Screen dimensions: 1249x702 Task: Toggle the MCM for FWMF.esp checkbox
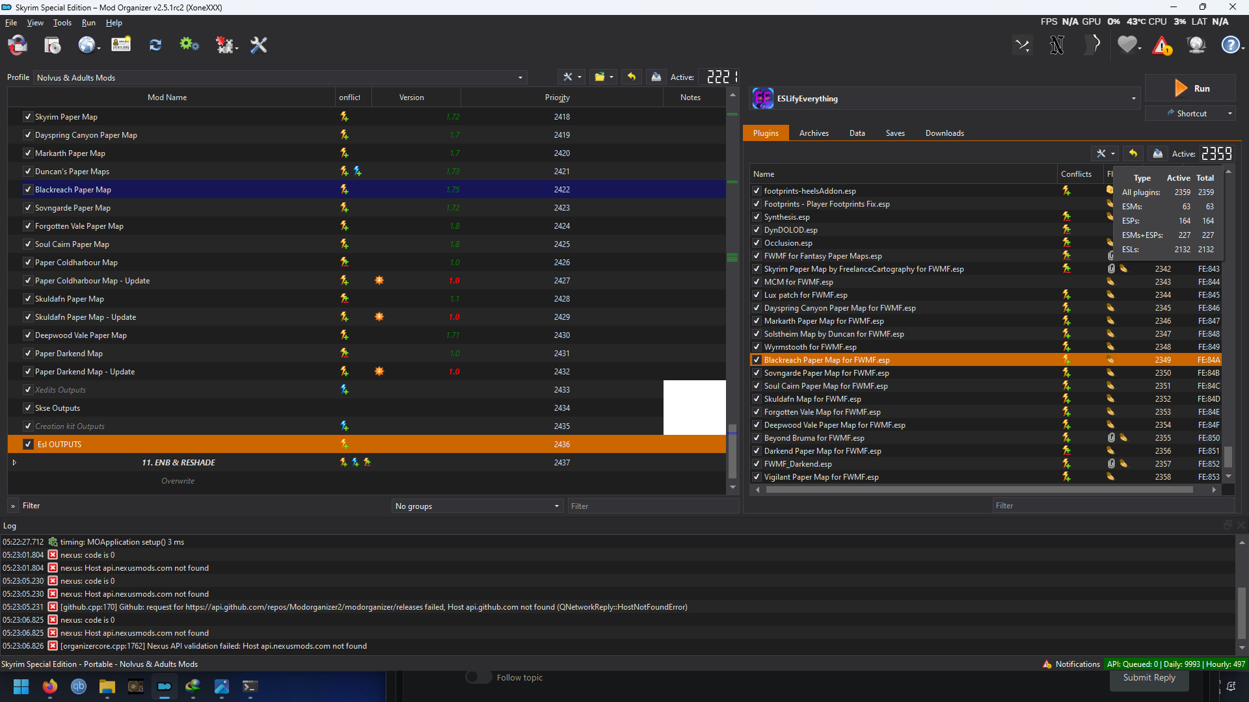click(757, 282)
